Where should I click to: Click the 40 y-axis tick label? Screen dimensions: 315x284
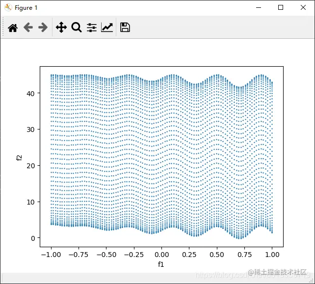[30, 94]
